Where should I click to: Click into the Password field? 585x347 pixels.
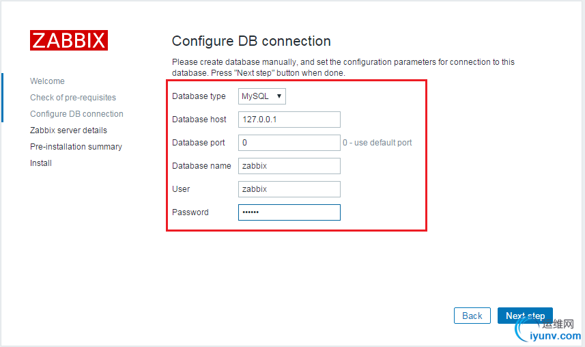(289, 212)
